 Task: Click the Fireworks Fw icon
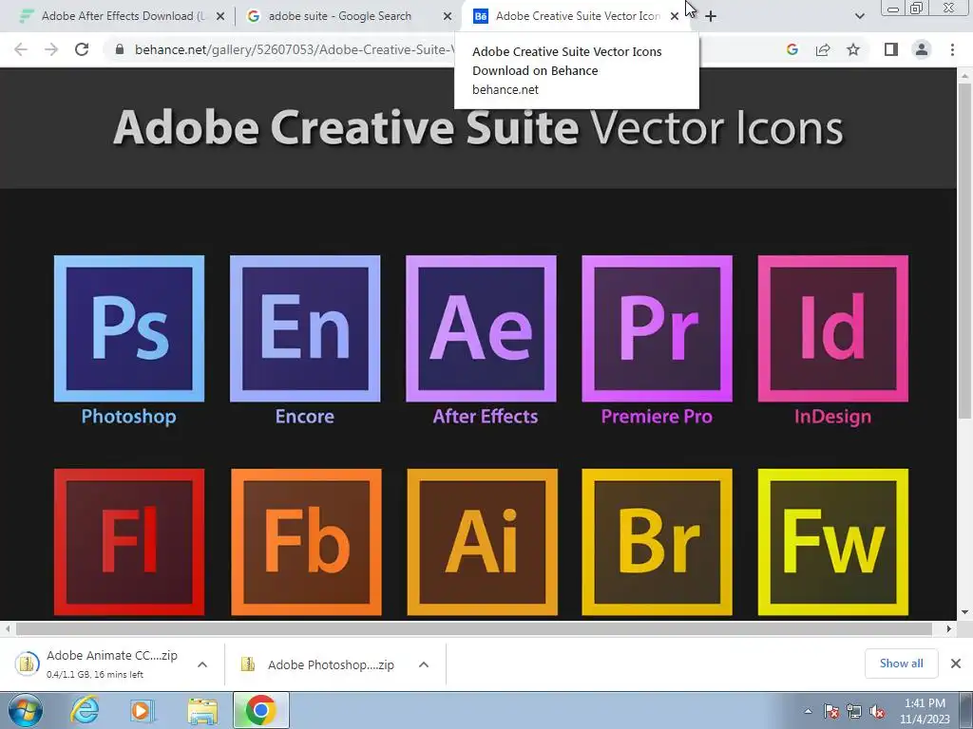[x=832, y=542]
